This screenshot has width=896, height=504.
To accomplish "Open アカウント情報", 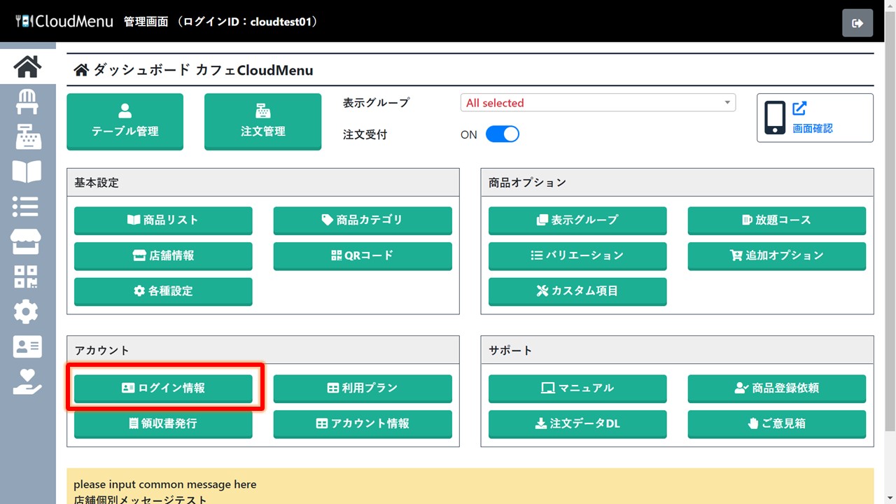I will tap(363, 424).
